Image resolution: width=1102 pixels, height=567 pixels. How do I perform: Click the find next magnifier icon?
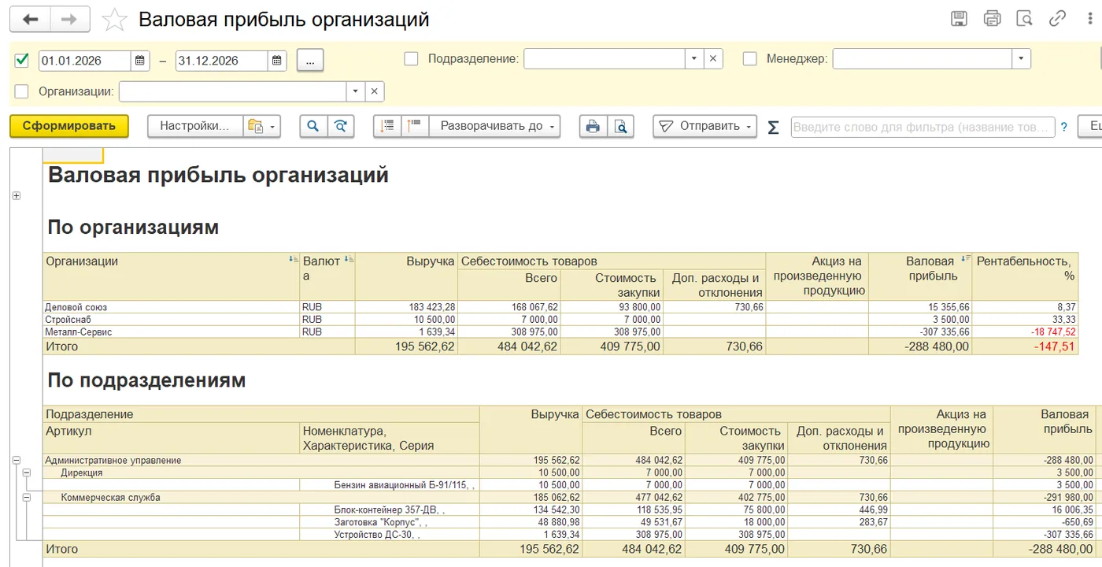[341, 126]
